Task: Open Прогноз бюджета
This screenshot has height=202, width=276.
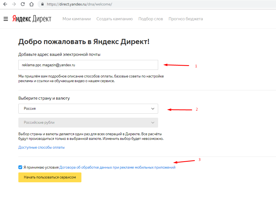Action: point(186,19)
